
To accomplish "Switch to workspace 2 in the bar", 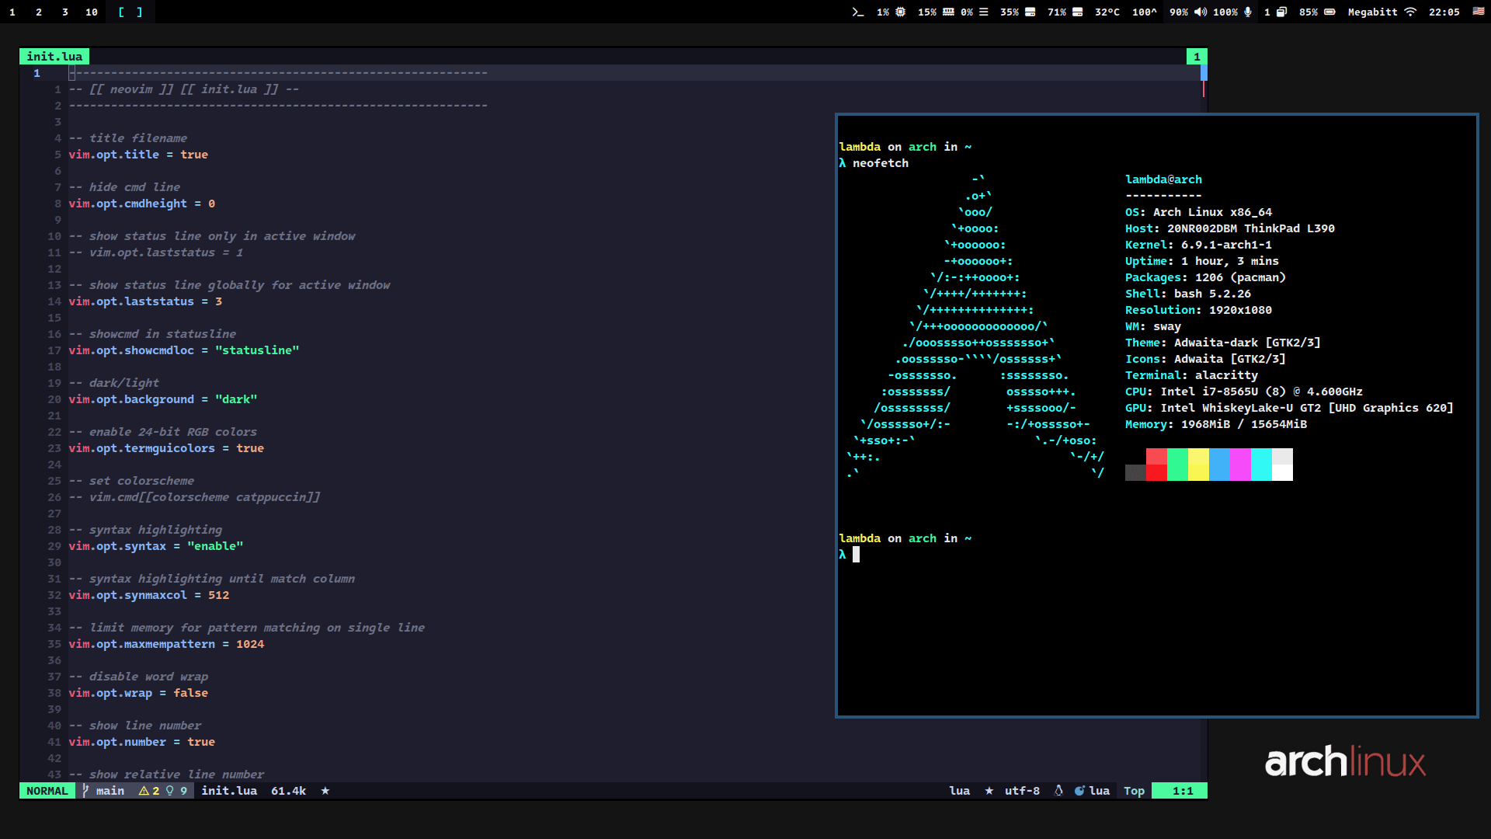I will 39,12.
